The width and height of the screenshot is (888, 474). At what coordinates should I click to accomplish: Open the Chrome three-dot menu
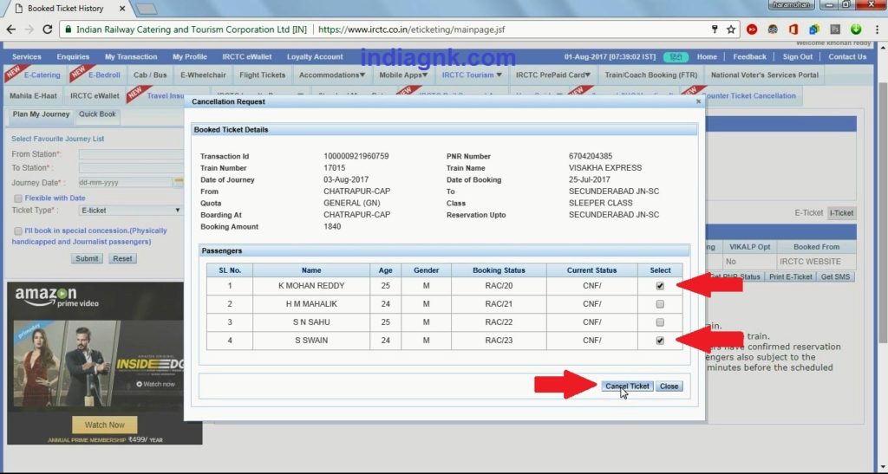click(x=876, y=29)
